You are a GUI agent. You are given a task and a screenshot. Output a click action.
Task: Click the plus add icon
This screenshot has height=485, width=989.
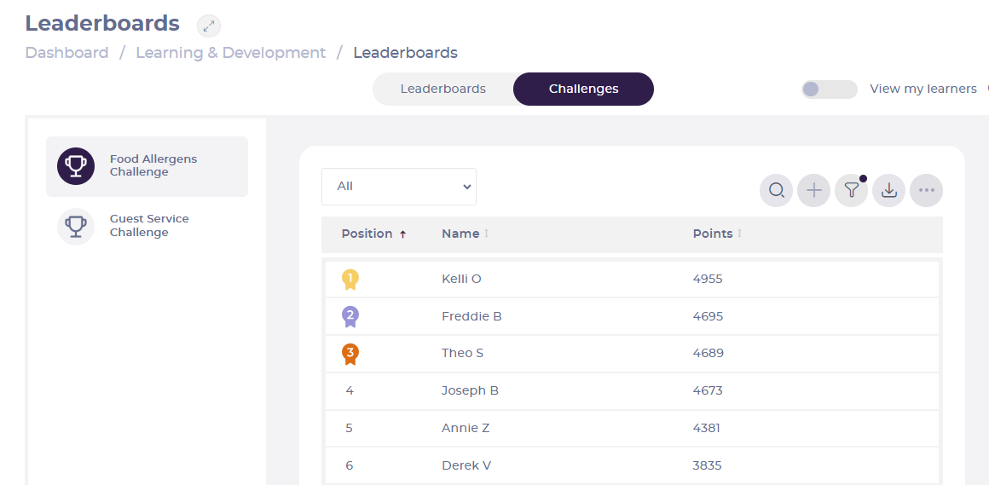813,190
